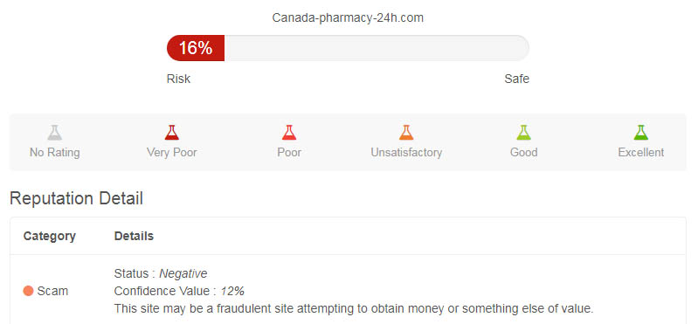Click the Category column header
Image resolution: width=698 pixels, height=324 pixels.
50,236
